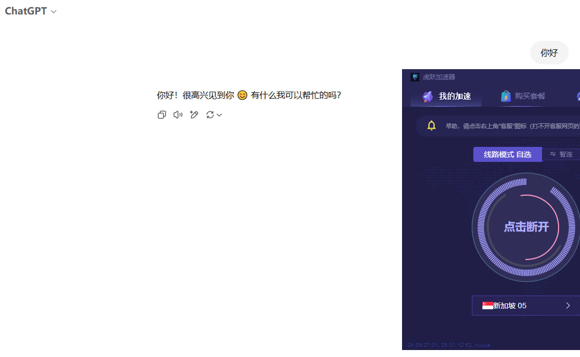Click the reply text 你好！很高兴见到你
This screenshot has width=580, height=357.
(195, 95)
